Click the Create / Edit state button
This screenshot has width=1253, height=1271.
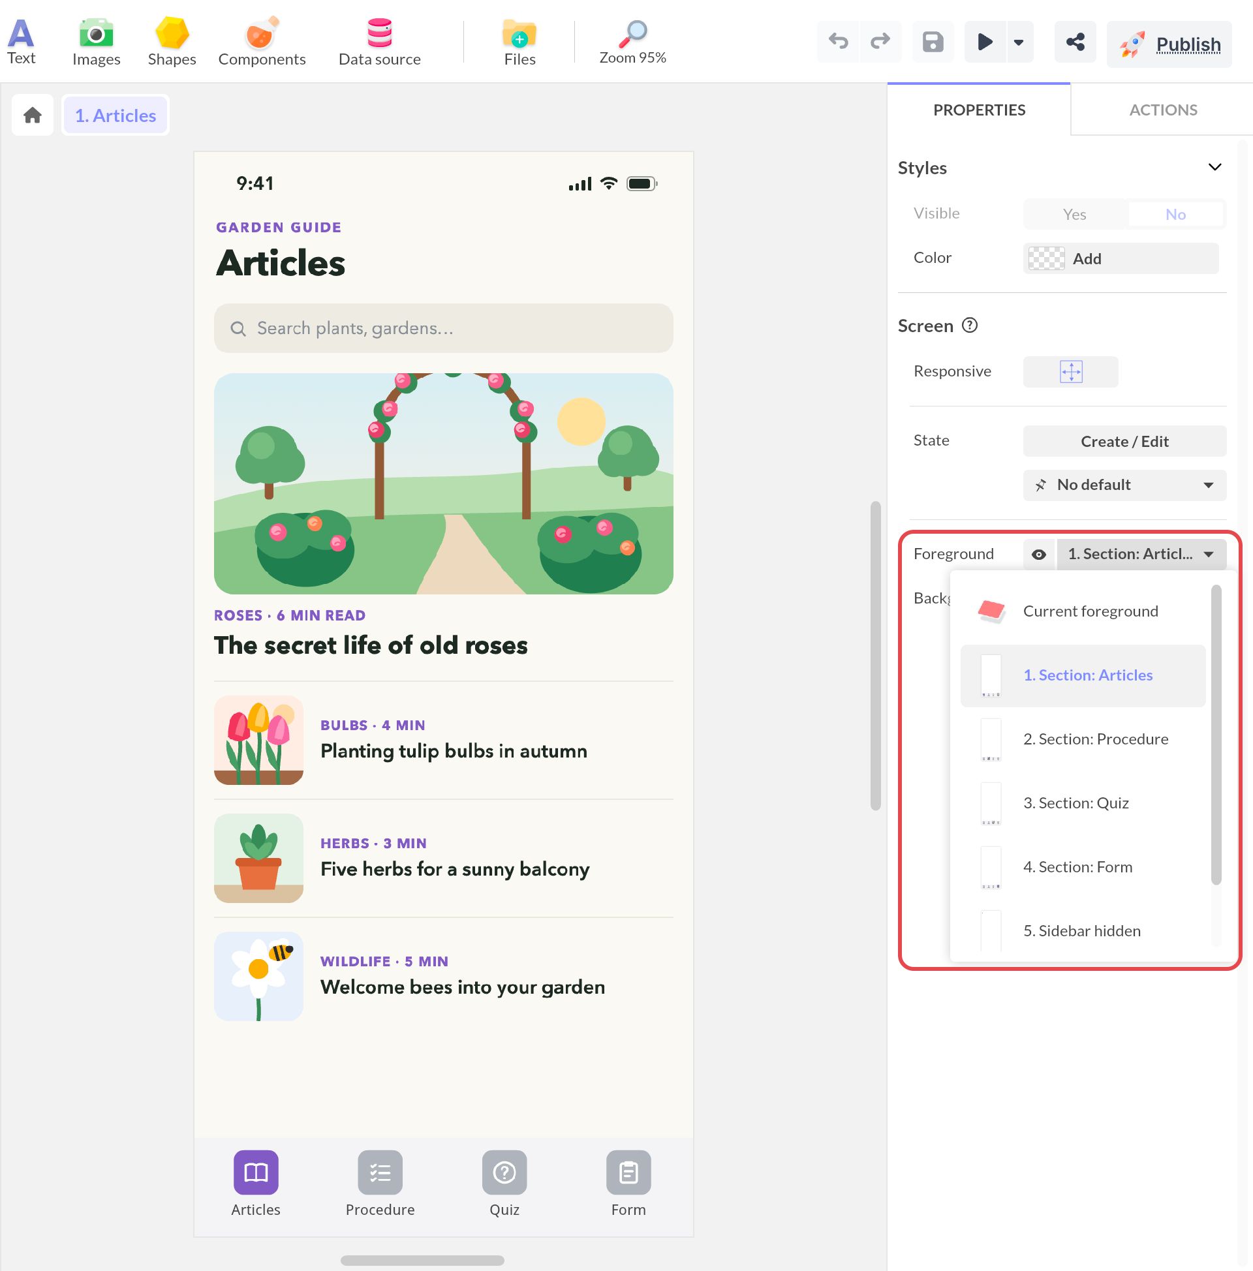pyautogui.click(x=1124, y=442)
